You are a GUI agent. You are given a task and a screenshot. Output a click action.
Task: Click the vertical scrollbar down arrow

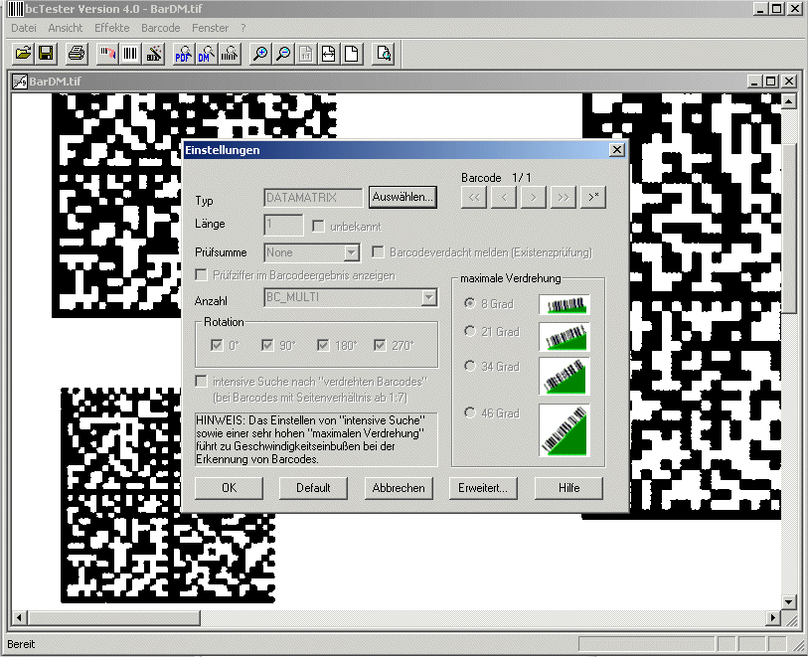coord(789,602)
